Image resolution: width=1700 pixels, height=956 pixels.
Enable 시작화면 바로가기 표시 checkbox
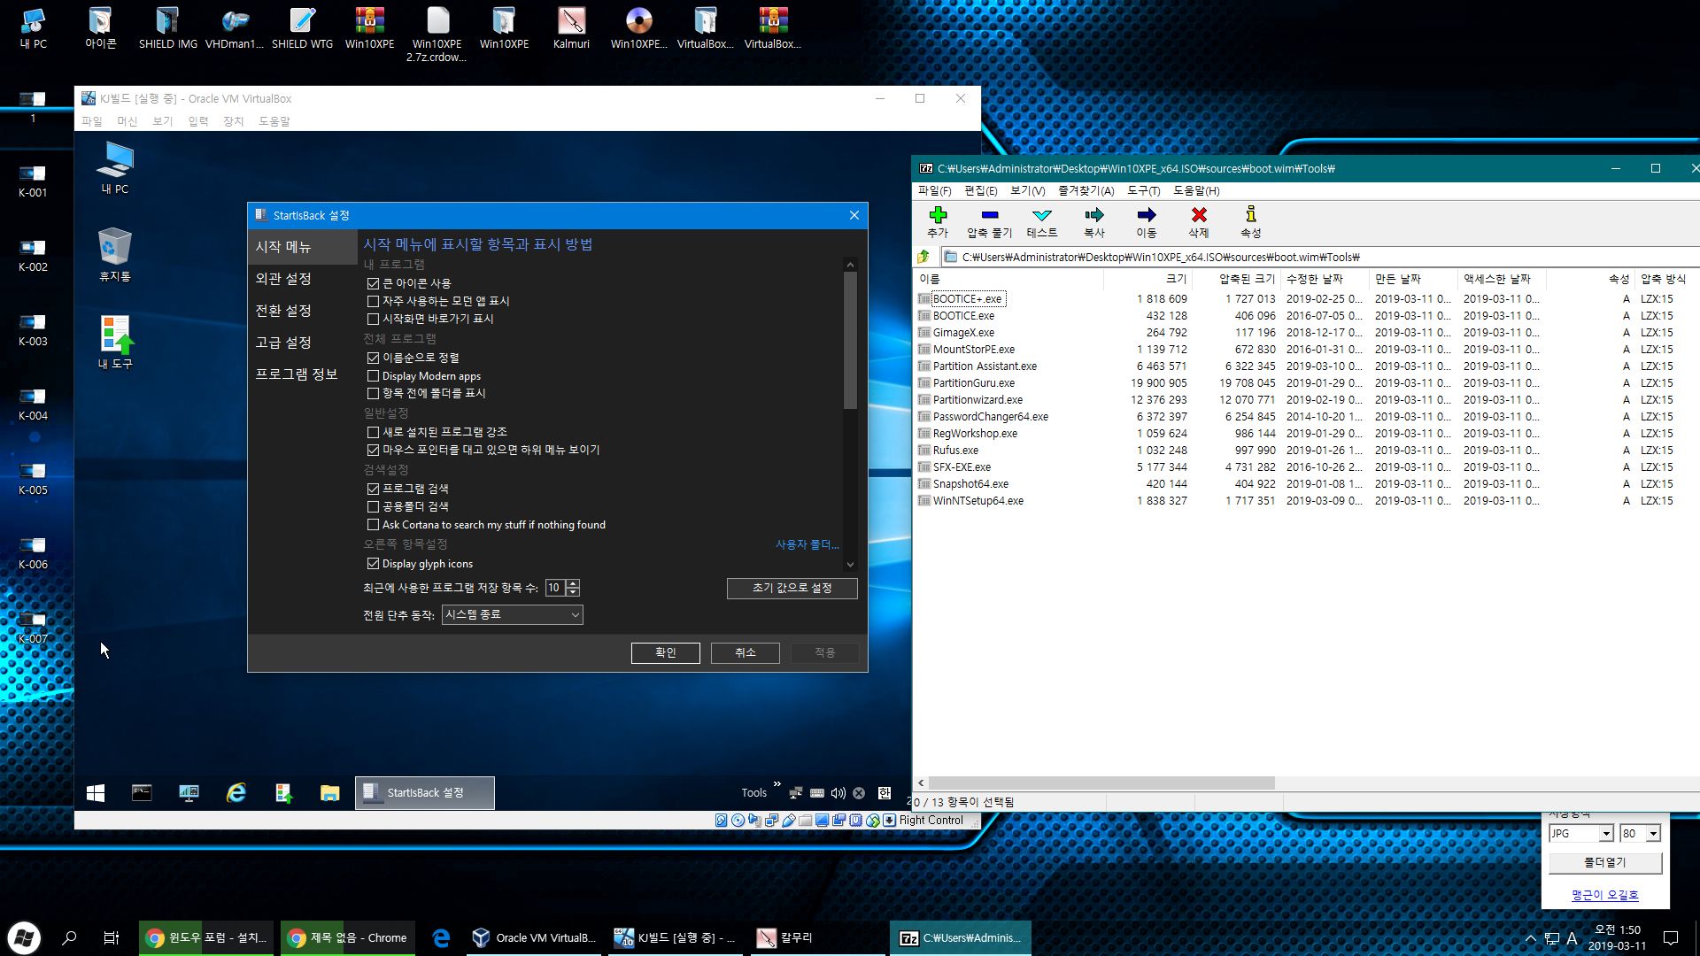point(373,319)
